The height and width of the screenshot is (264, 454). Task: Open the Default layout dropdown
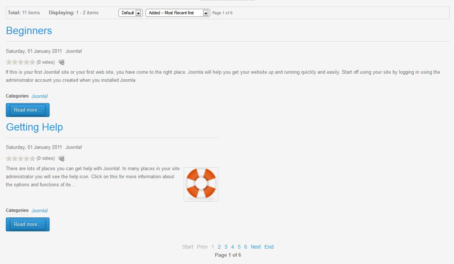[x=130, y=13]
